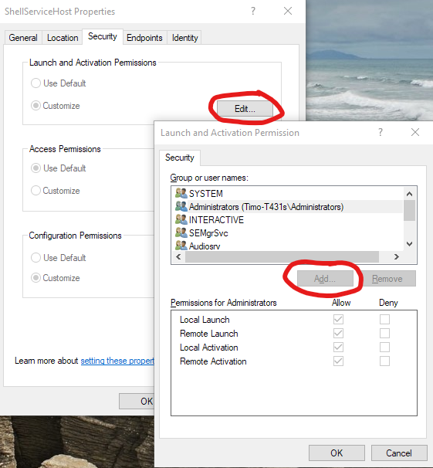
Task: Click help icon in ShellServiceHost Properties title bar
Action: [x=253, y=11]
